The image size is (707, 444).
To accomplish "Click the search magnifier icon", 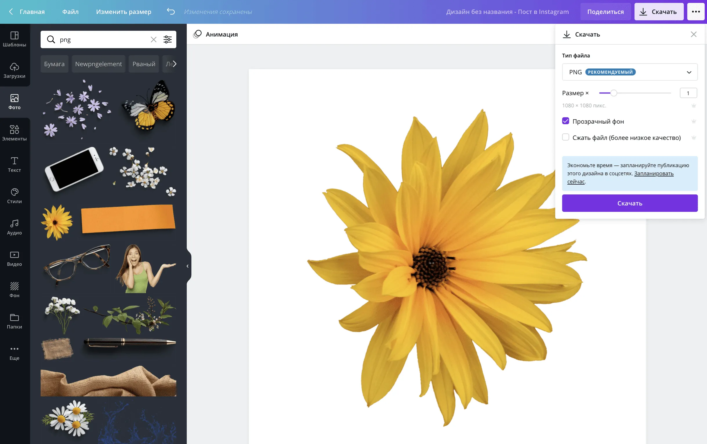I will [x=51, y=39].
